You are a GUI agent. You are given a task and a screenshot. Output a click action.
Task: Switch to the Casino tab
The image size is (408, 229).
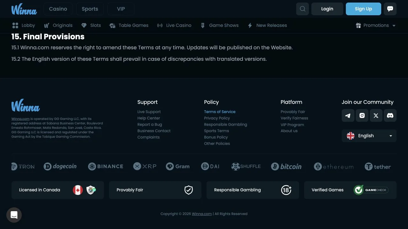pos(58,9)
